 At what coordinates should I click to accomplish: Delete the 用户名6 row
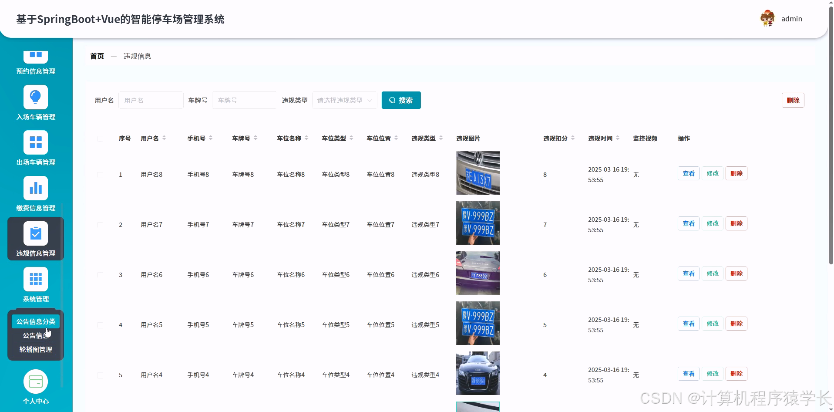[736, 274]
